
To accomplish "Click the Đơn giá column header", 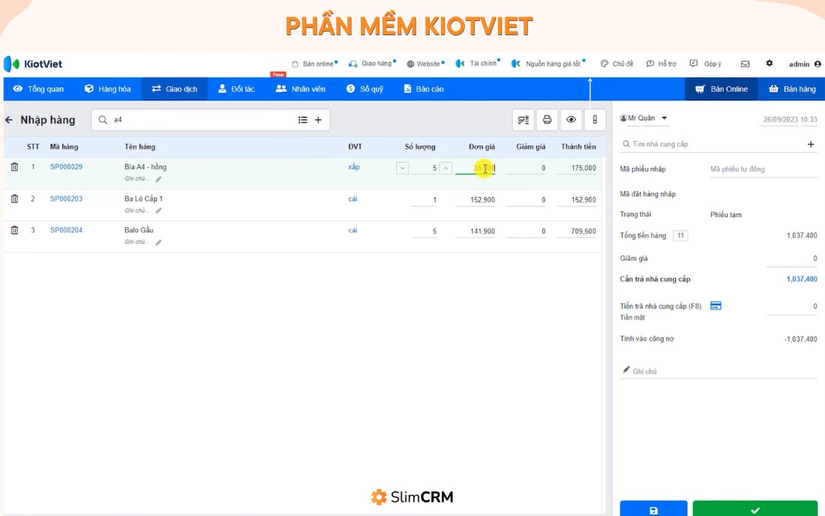I will click(x=482, y=147).
